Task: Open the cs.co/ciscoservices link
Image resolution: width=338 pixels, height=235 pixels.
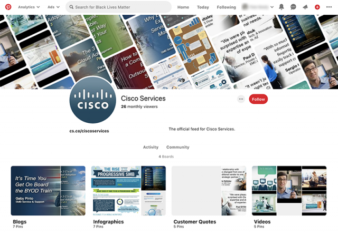Action: click(x=89, y=131)
